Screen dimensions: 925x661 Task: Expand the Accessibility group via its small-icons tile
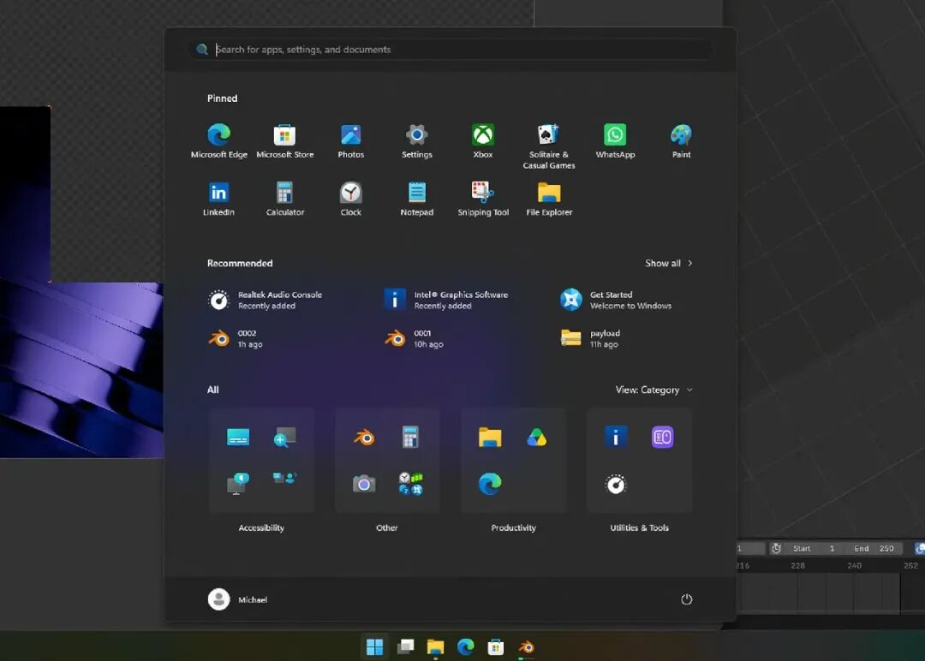(284, 479)
